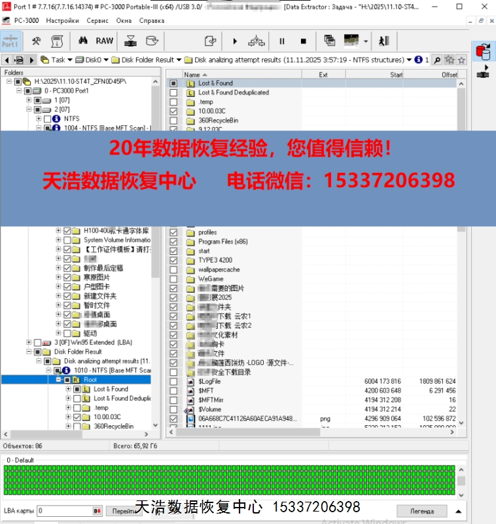Uncheck the 10.00.03C folder in file list
The height and width of the screenshot is (524, 496).
pyautogui.click(x=173, y=111)
